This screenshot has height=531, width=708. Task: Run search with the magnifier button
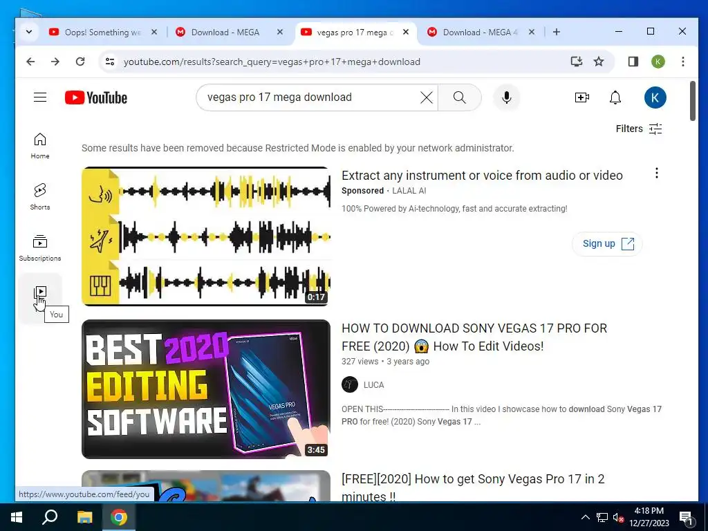pyautogui.click(x=459, y=97)
